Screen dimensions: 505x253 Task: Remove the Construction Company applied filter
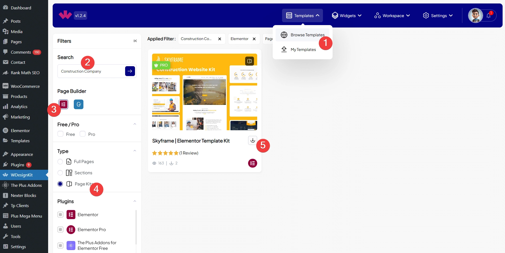tap(219, 39)
